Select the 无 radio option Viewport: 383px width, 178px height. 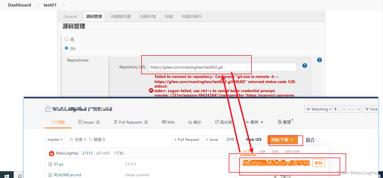66,39
